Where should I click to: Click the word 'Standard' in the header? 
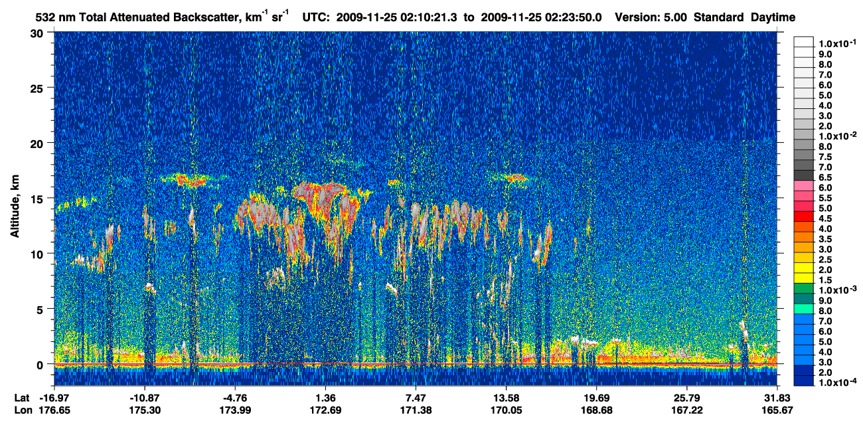click(720, 17)
